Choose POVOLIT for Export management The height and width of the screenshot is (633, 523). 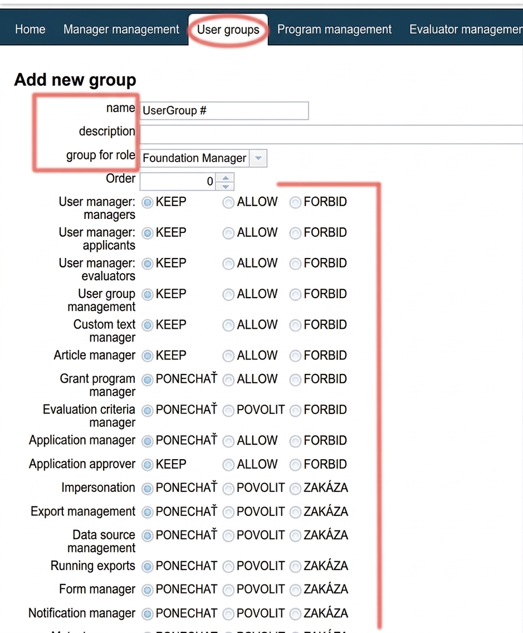228,512
